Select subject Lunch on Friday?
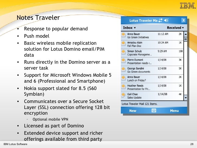Image resolution: width=197 pixels, height=148 pixels. 136,81
